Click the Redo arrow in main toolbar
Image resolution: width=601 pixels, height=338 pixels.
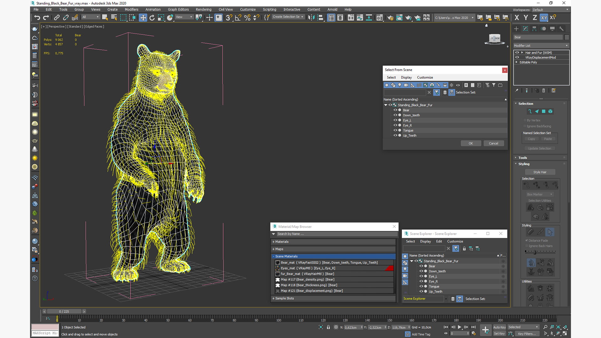(x=46, y=18)
